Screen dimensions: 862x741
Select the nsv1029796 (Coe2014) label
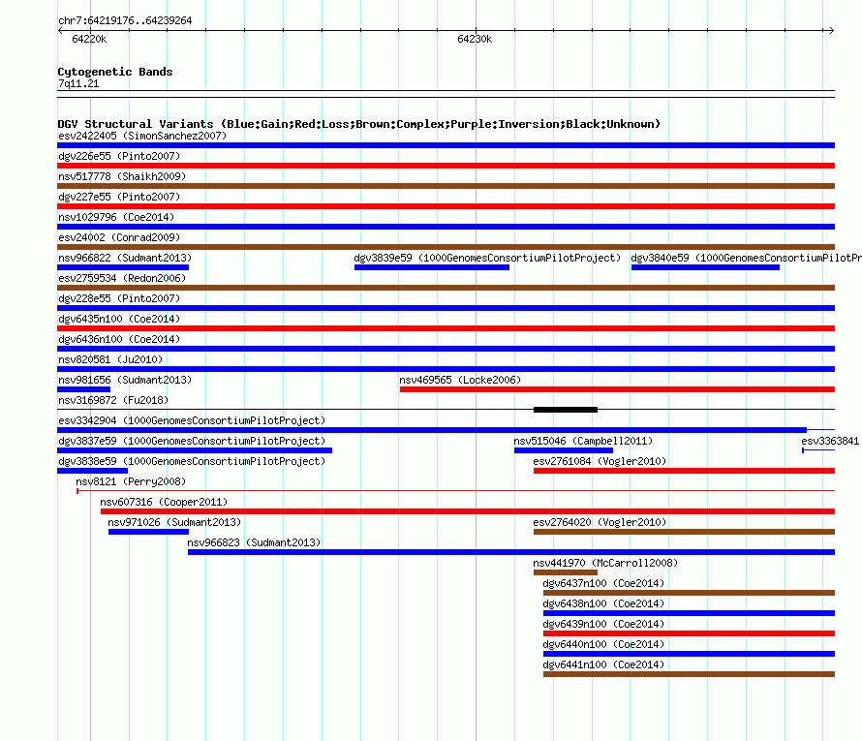click(116, 217)
